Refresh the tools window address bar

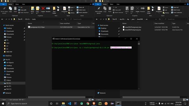pos(65,19)
